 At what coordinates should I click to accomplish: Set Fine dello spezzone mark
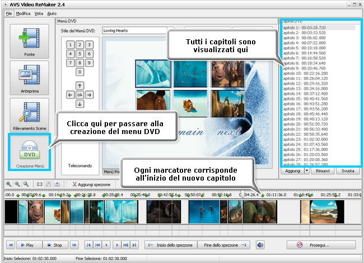pyautogui.click(x=224, y=245)
